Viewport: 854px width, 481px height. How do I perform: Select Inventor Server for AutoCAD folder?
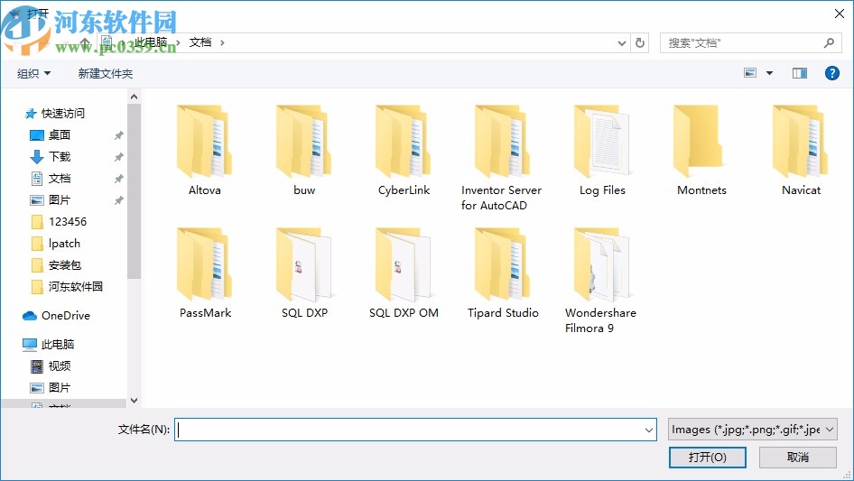tap(502, 158)
